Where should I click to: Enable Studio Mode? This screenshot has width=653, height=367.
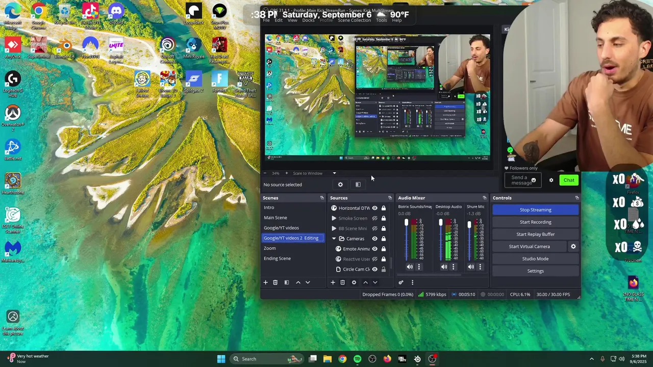(x=535, y=259)
